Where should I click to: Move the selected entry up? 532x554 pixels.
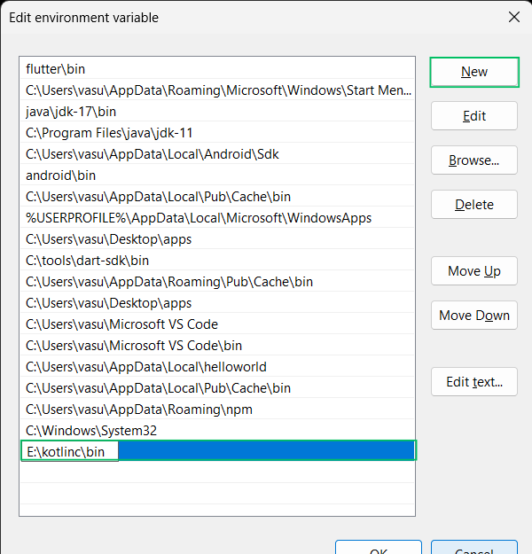[x=474, y=271]
